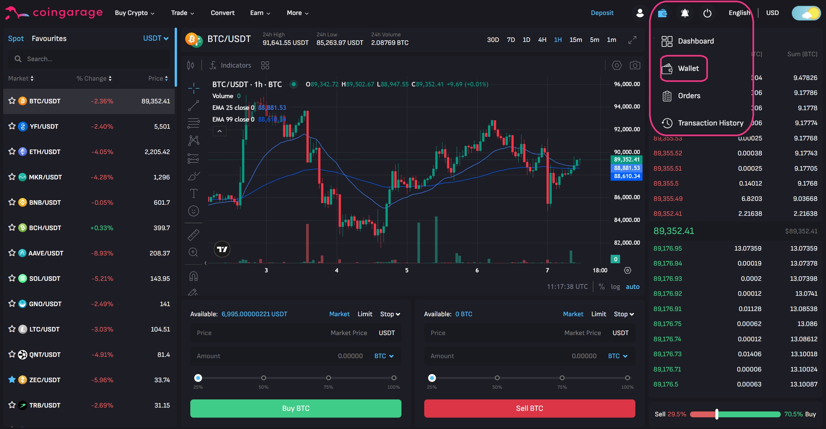Toggle auto scale on chart
The image size is (826, 429).
[632, 287]
